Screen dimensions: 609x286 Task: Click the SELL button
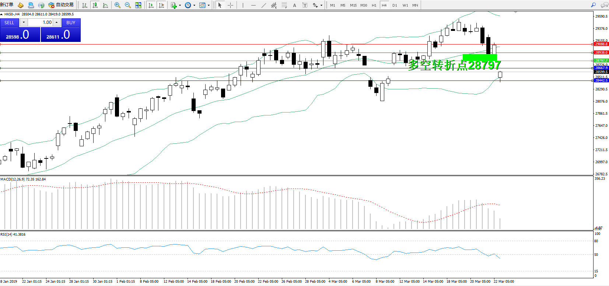pos(9,22)
